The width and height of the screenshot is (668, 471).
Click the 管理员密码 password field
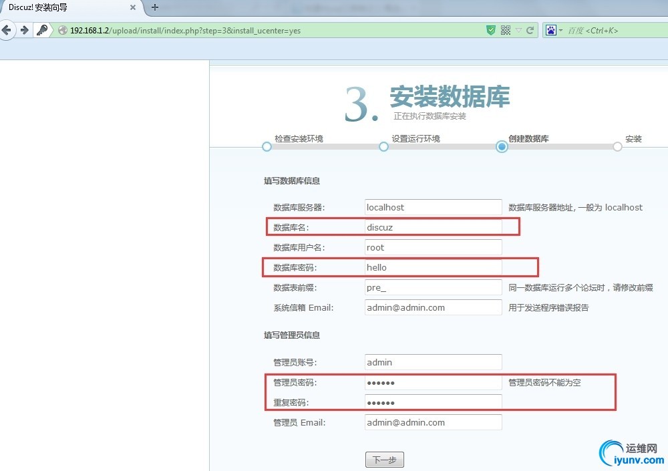tap(434, 382)
